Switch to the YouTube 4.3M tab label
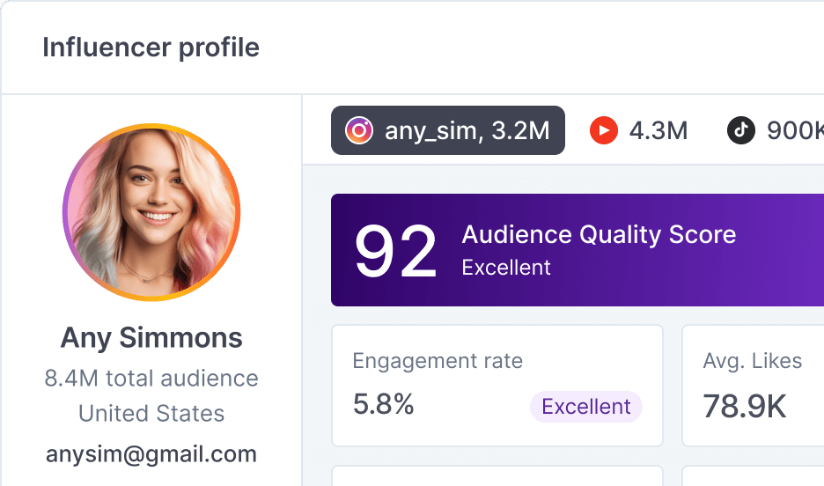This screenshot has width=824, height=486. pos(658,131)
